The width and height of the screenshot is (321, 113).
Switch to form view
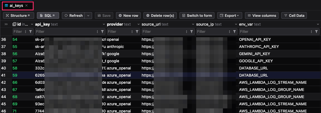point(197,15)
